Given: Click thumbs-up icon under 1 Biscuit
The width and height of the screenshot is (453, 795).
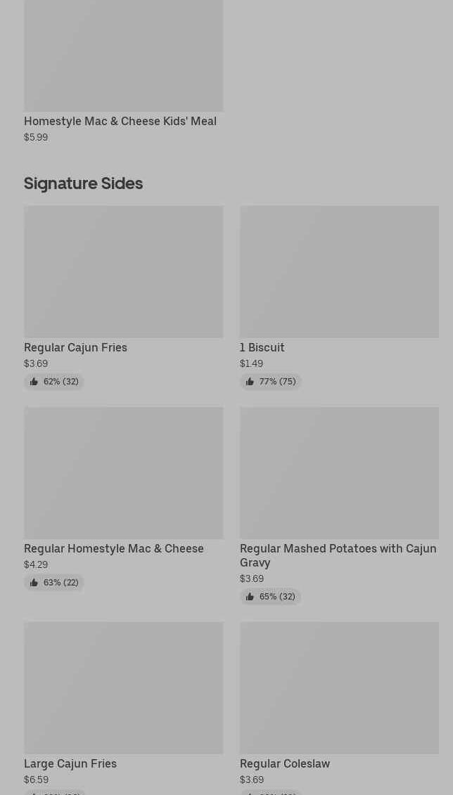Looking at the screenshot, I should (250, 382).
